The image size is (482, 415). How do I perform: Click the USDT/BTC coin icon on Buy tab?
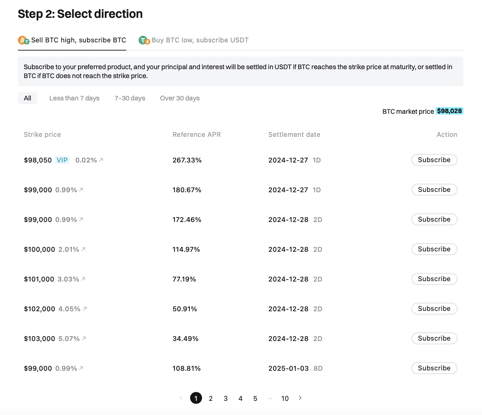(144, 40)
